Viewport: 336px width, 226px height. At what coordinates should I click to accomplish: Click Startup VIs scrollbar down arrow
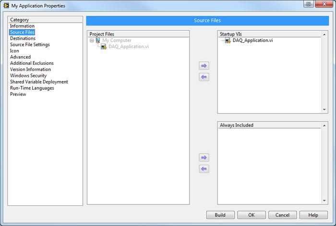[x=324, y=109]
